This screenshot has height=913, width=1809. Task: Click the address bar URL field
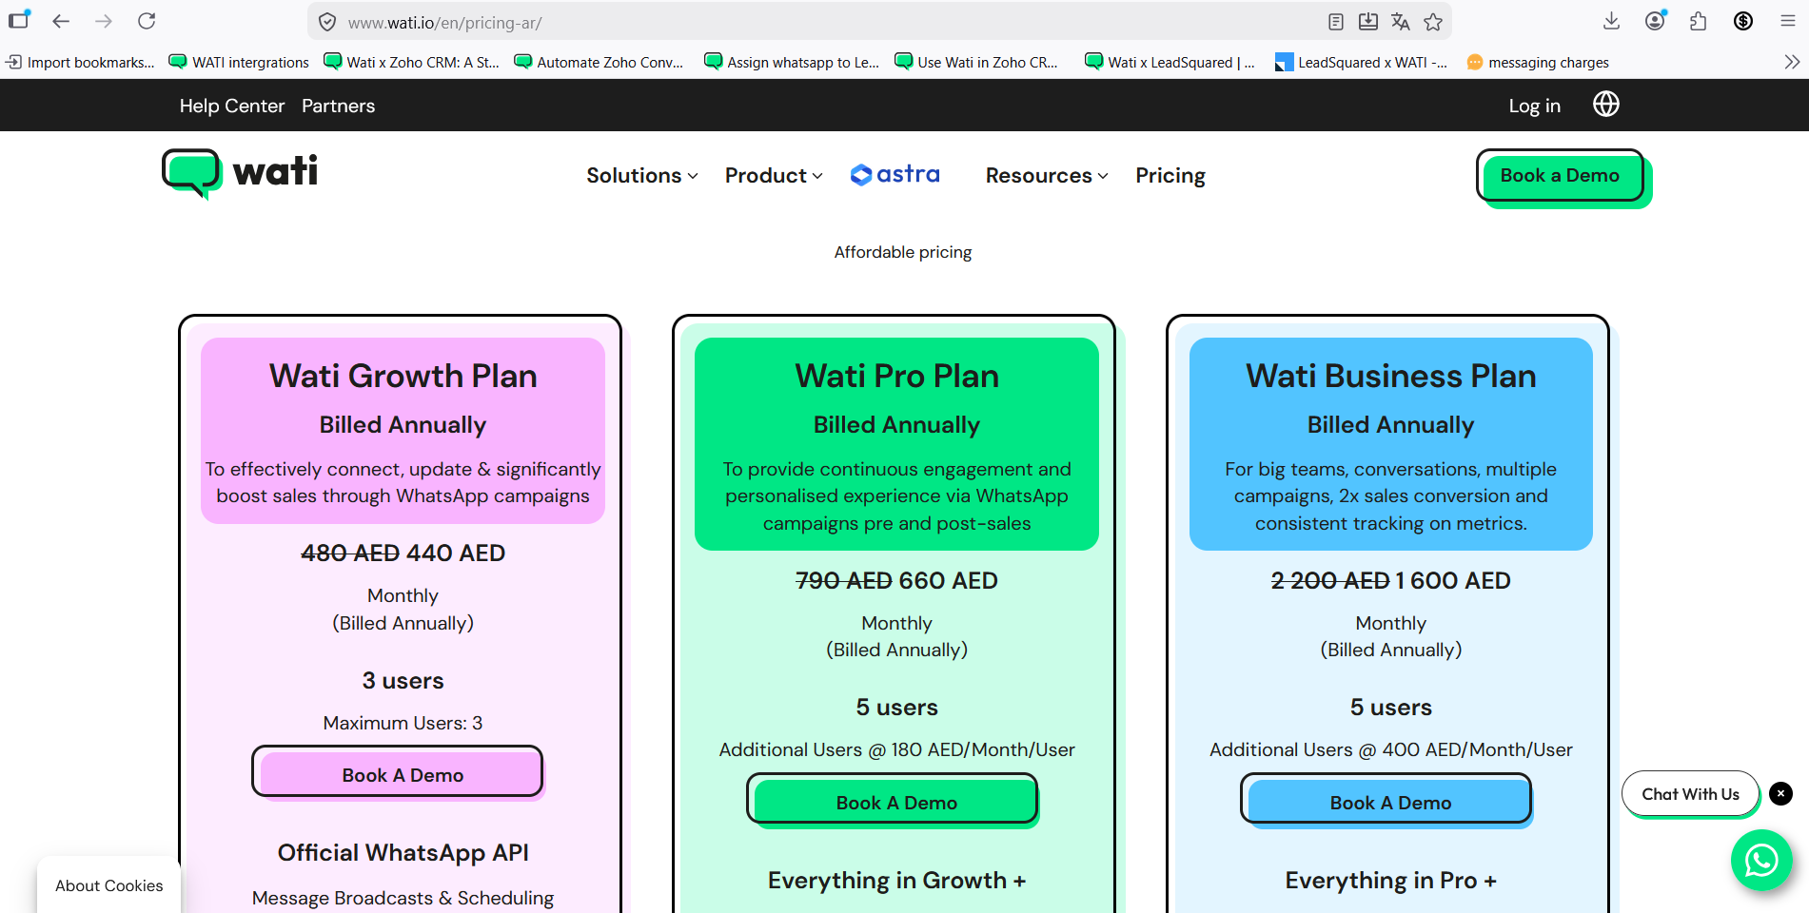(x=828, y=22)
